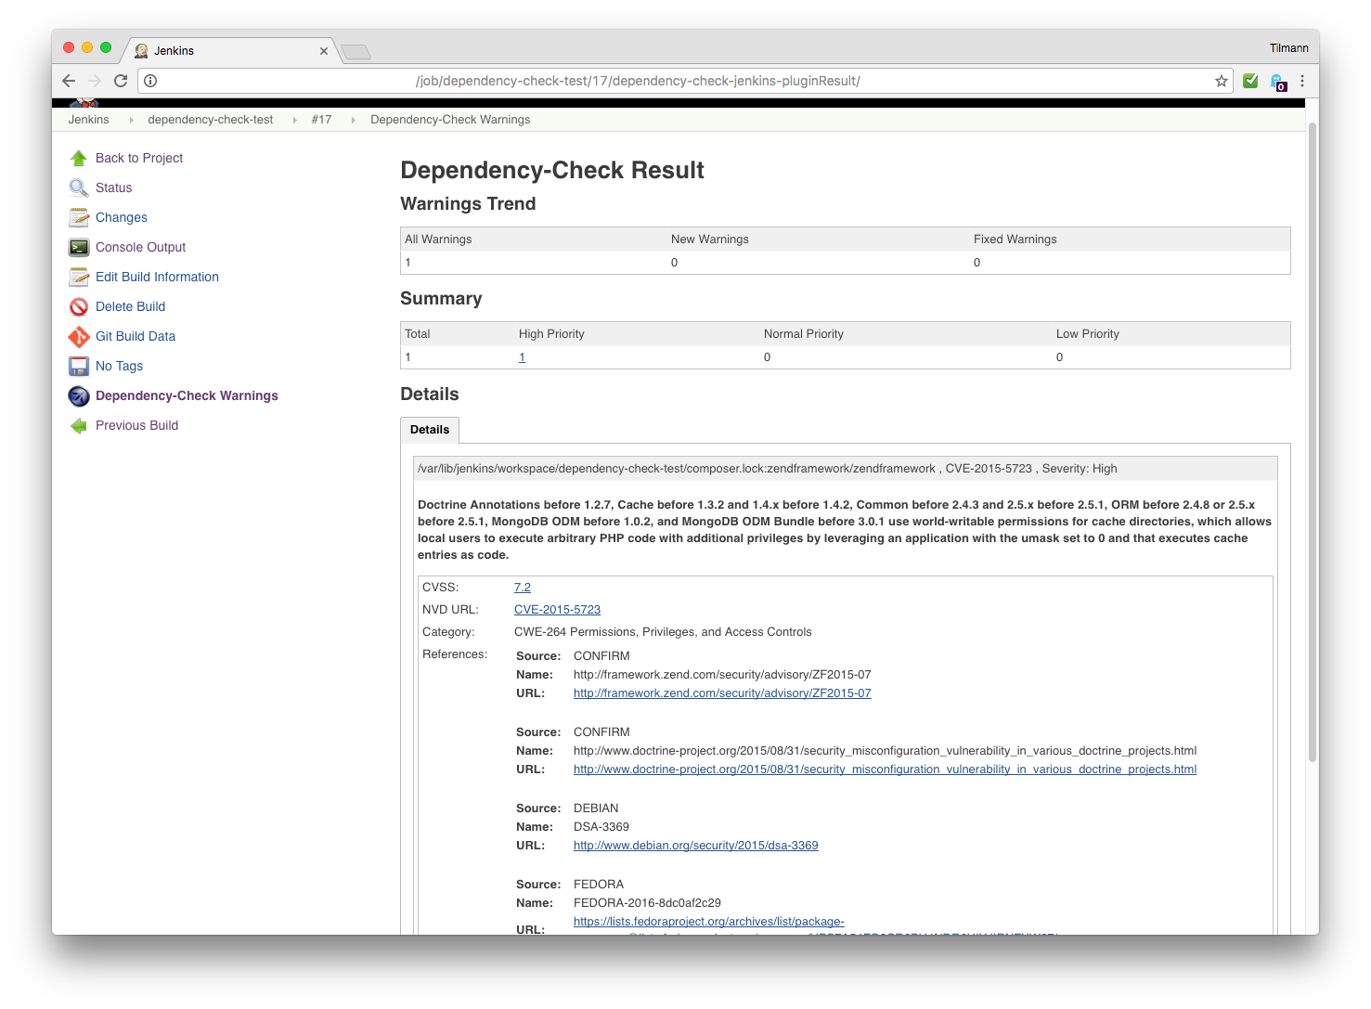Viewport: 1371px width, 1009px height.
Task: Click the CWE-264 category text
Action: tap(663, 632)
